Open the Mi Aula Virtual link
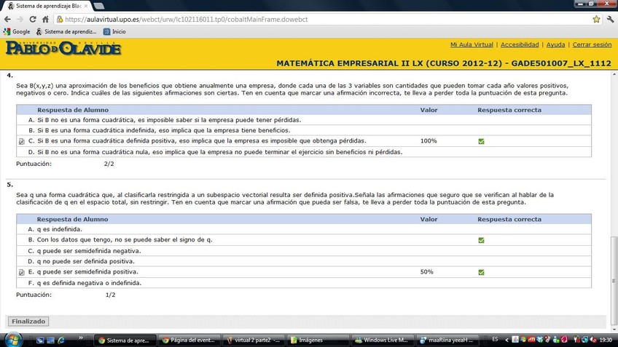The height and width of the screenshot is (347, 618). [x=472, y=44]
